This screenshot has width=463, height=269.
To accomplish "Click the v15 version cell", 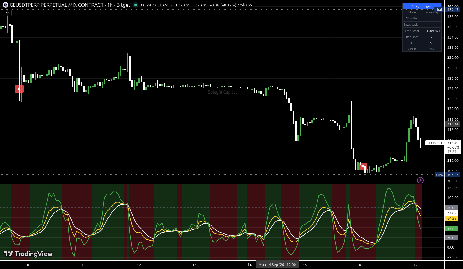I will click(x=431, y=49).
